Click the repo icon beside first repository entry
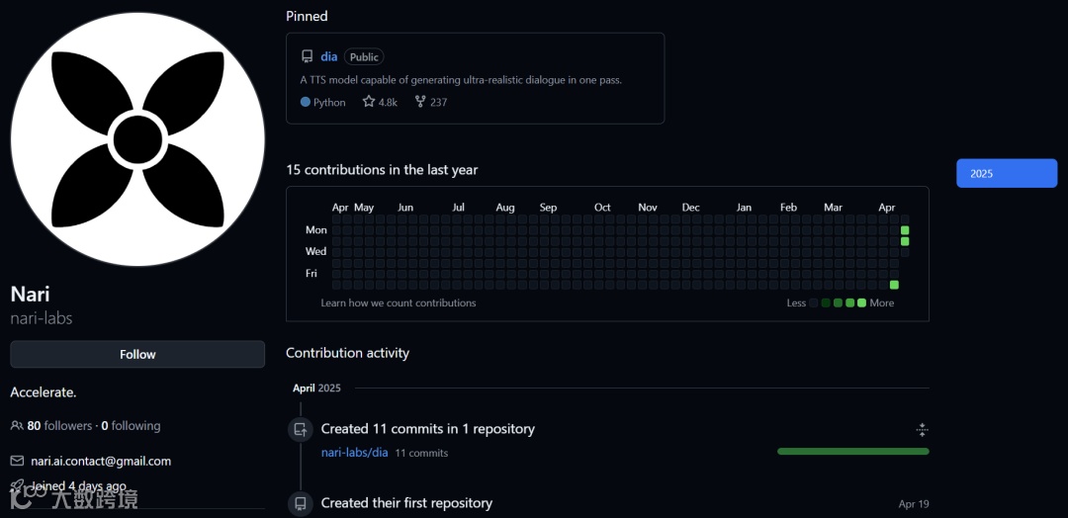This screenshot has width=1068, height=518. [301, 503]
